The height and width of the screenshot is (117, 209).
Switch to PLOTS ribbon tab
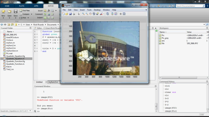(22, 6)
